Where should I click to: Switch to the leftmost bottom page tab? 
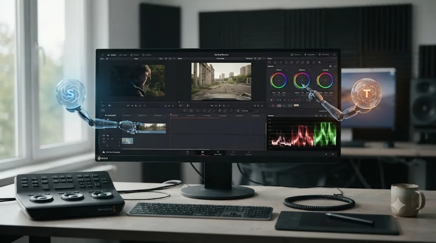(188, 153)
